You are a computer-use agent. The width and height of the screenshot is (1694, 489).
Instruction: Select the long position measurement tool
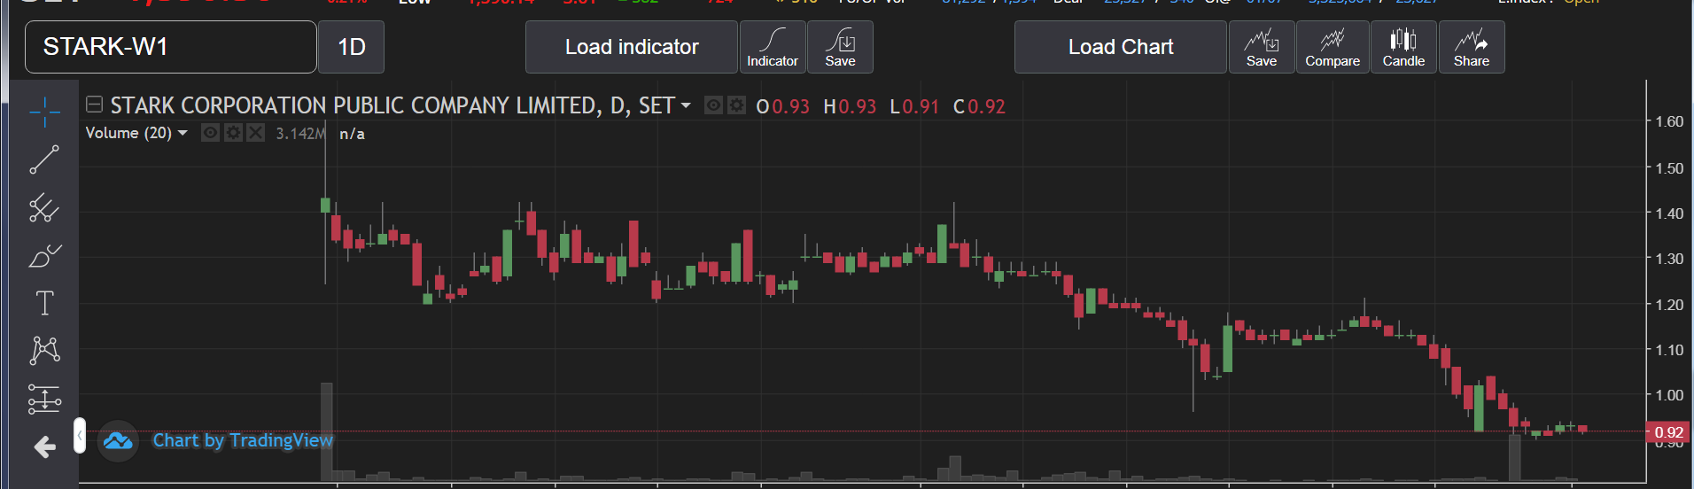coord(44,399)
